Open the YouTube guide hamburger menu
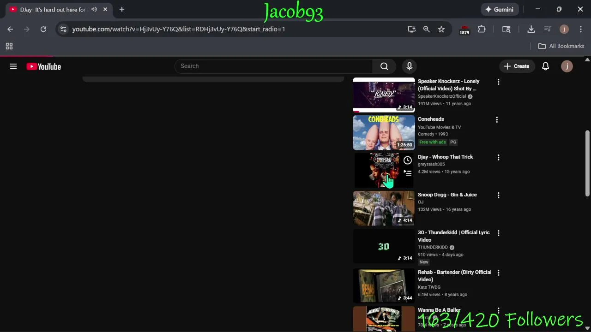The image size is (591, 332). tap(13, 66)
